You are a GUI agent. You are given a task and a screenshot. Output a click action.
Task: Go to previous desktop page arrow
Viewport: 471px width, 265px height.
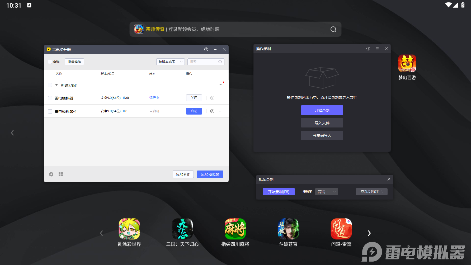(x=12, y=133)
